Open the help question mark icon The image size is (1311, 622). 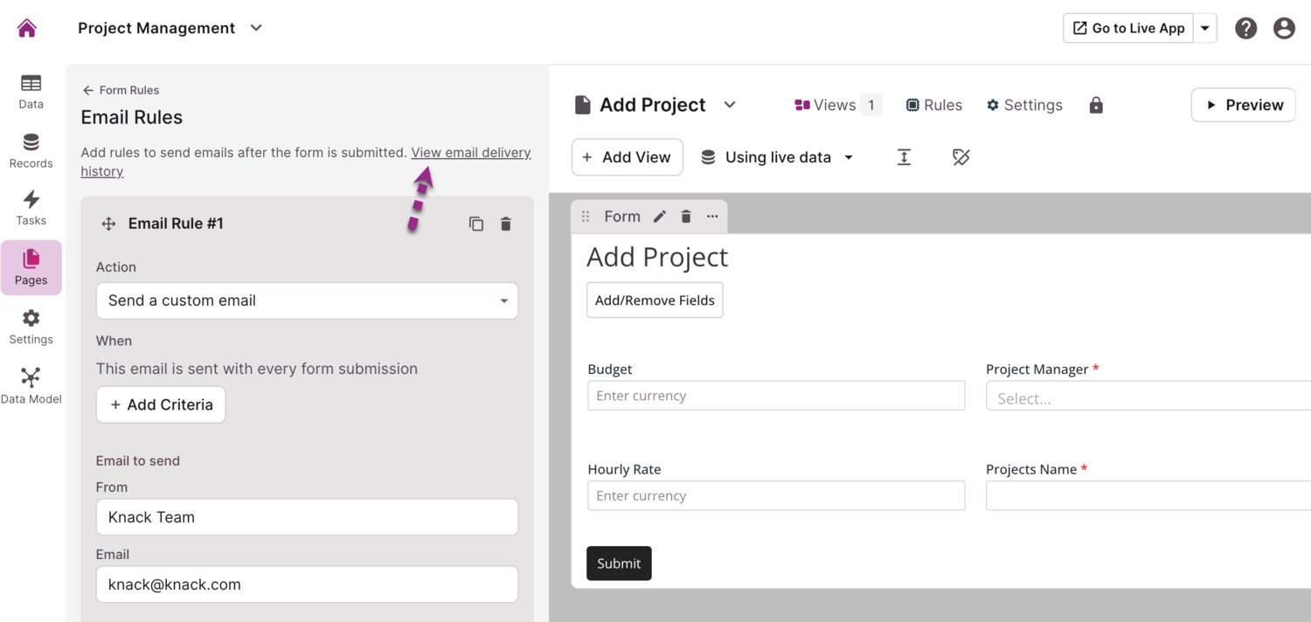pos(1245,28)
